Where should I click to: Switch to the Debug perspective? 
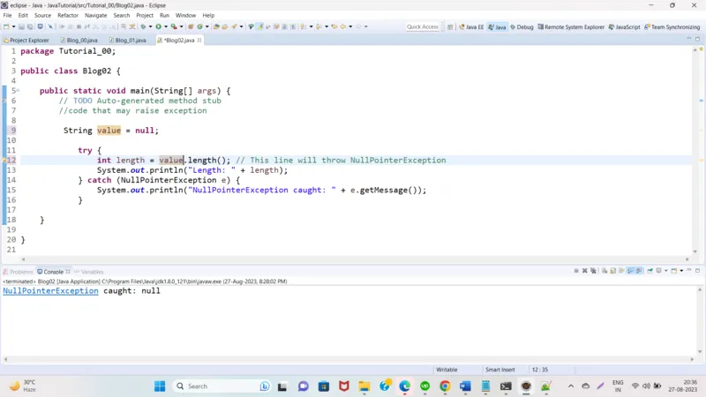click(521, 26)
